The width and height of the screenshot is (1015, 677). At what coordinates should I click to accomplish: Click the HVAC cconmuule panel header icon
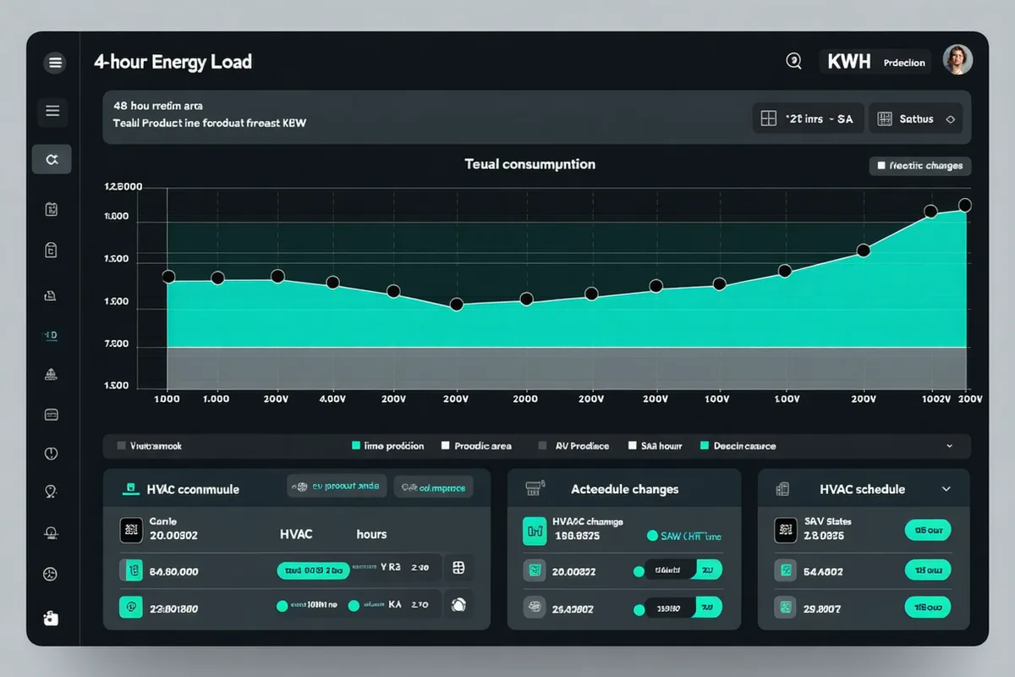click(x=130, y=488)
